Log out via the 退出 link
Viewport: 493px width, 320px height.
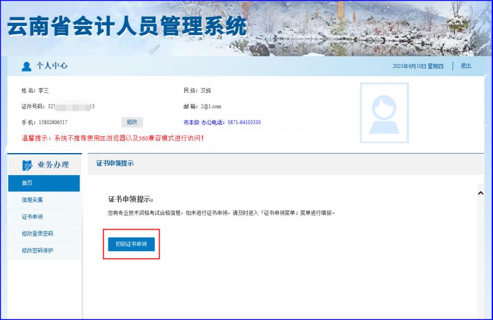point(466,66)
